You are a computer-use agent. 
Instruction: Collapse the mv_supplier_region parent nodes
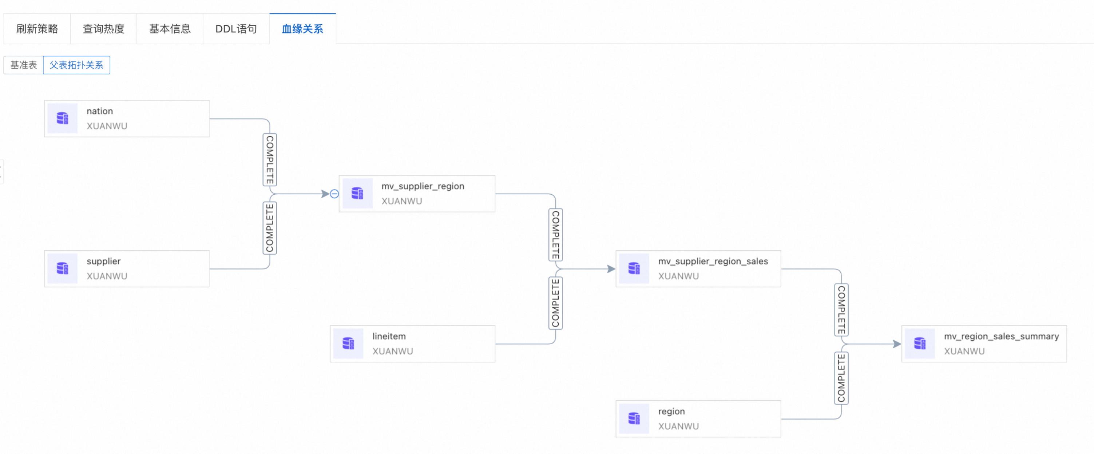[334, 194]
